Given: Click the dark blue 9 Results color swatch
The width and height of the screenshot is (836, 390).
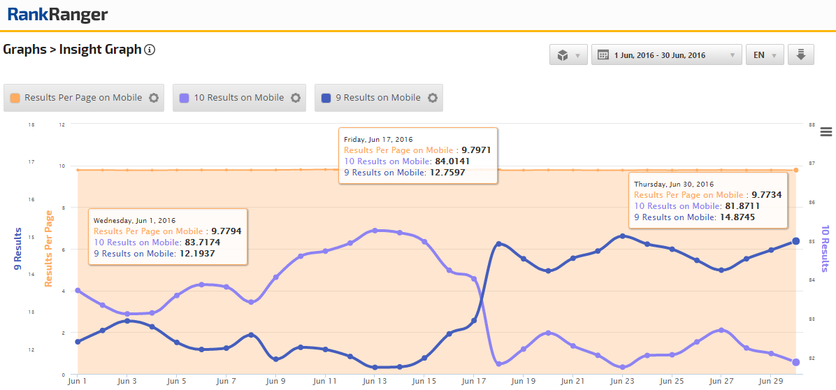Looking at the screenshot, I should (326, 98).
